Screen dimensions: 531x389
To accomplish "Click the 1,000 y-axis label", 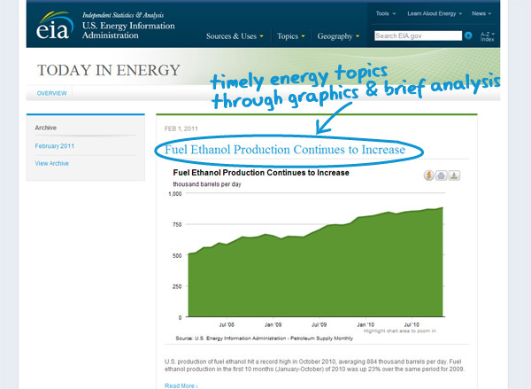I will tap(174, 194).
